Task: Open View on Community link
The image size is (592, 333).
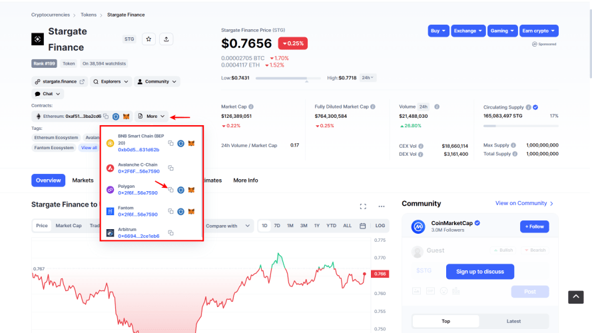Action: (x=524, y=203)
